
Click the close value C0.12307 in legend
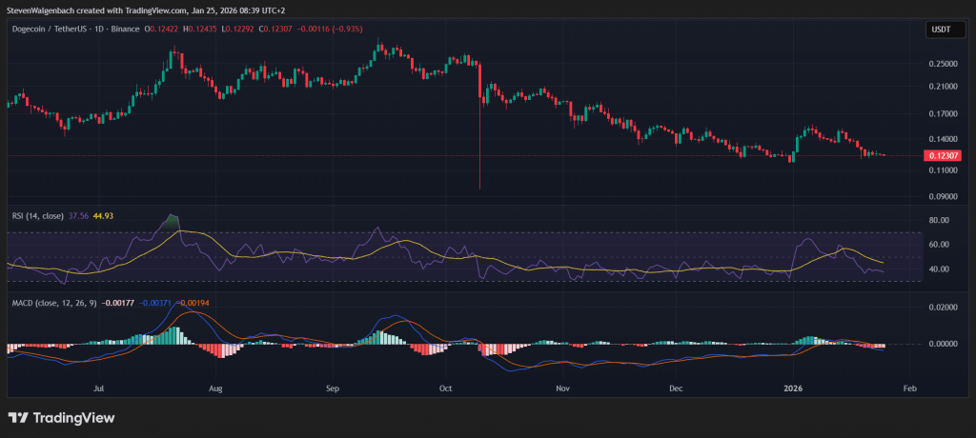pyautogui.click(x=274, y=29)
